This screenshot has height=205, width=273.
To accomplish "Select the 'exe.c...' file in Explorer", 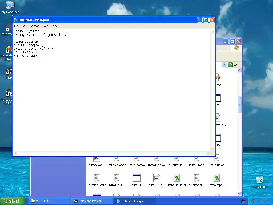I will tap(221, 120).
